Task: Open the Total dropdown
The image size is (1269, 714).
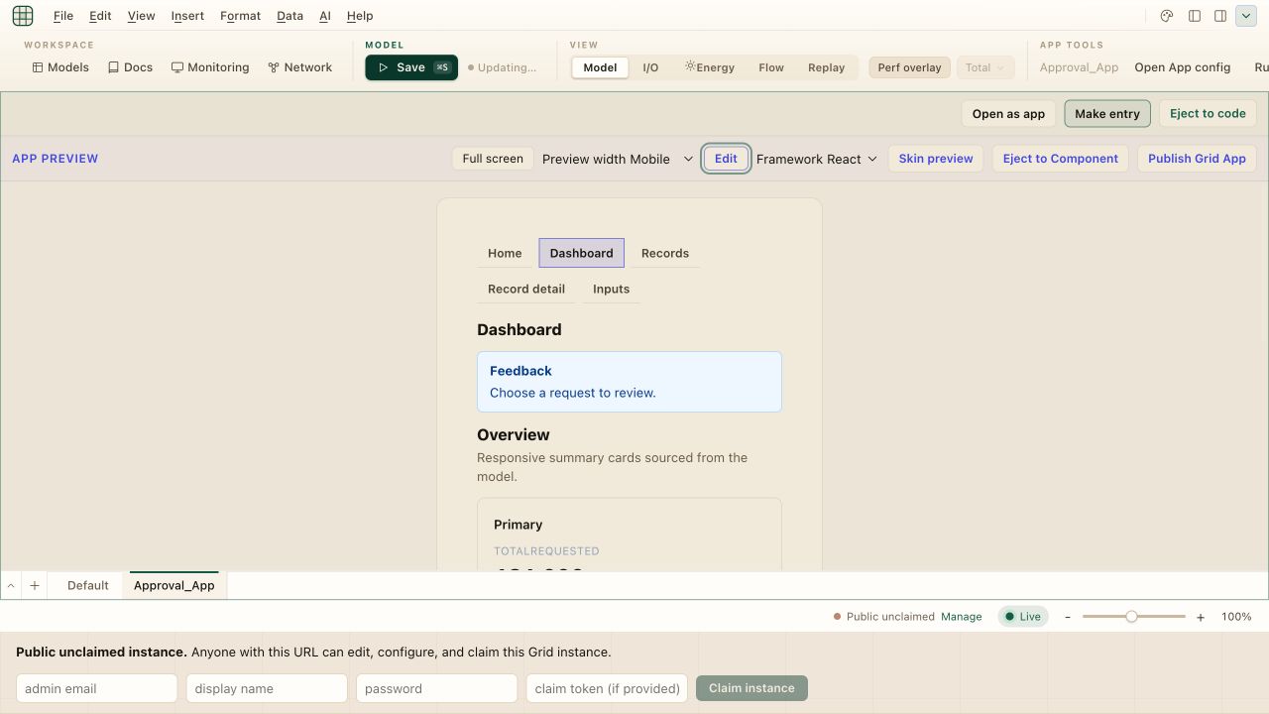Action: coord(984,67)
